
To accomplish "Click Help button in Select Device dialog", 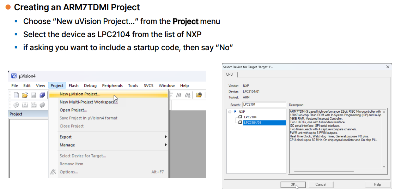I will pos(377,184).
